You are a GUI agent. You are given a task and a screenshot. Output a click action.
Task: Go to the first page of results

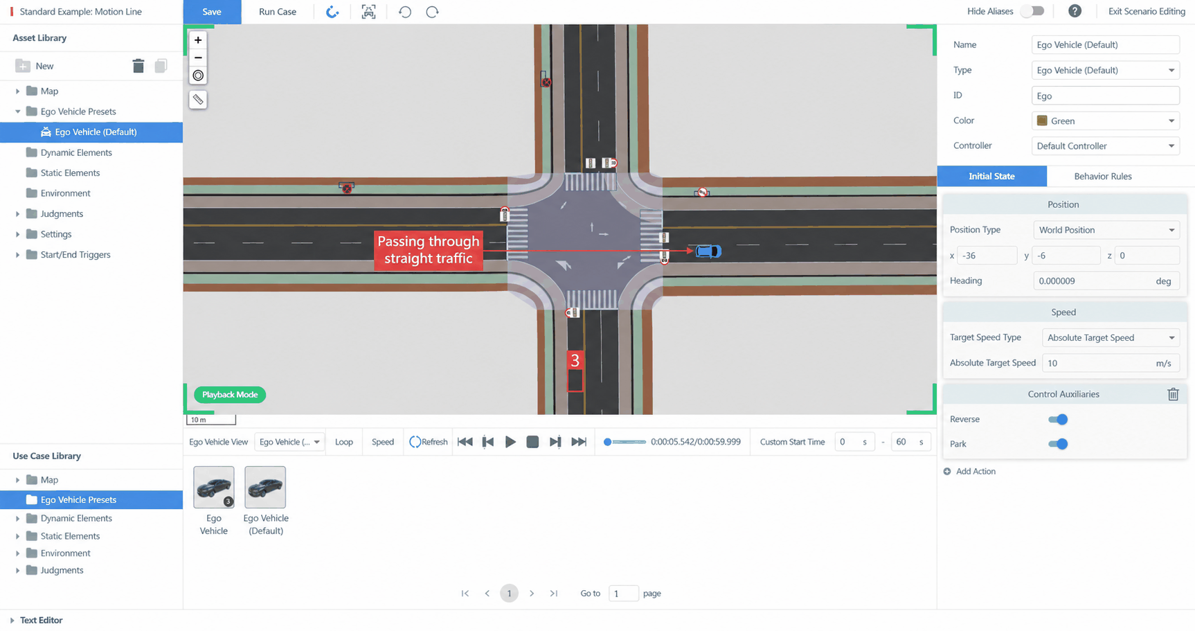(x=465, y=594)
